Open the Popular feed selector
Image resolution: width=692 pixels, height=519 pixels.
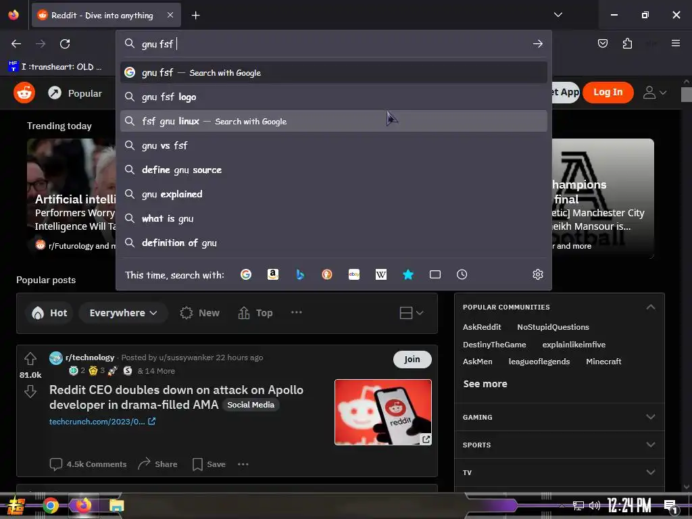coord(75,93)
